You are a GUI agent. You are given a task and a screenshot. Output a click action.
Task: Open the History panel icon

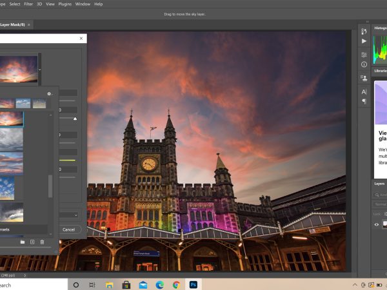364,32
